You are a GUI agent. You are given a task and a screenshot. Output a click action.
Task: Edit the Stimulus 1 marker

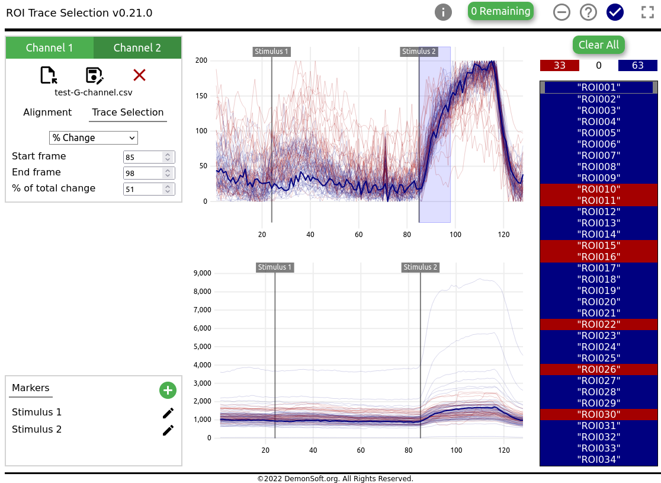168,413
